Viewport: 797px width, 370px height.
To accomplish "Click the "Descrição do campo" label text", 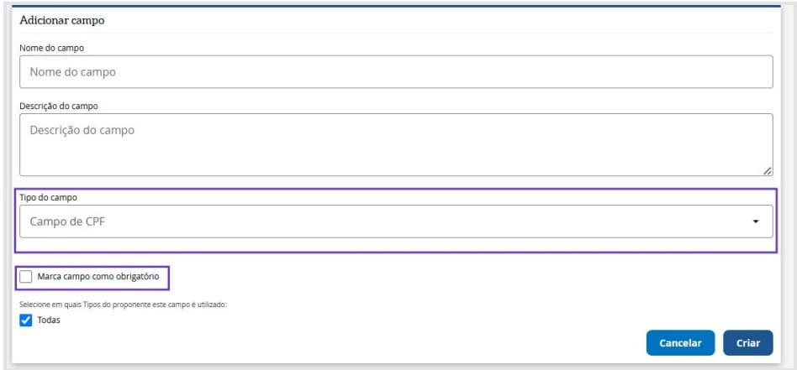I will [x=59, y=106].
